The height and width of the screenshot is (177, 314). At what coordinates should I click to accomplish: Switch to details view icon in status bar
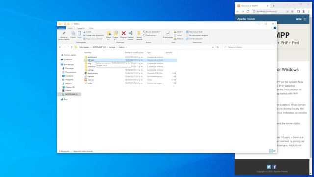tap(271, 151)
